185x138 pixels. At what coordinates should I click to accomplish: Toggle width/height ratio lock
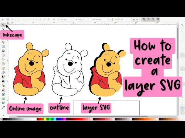(x=113, y=20)
